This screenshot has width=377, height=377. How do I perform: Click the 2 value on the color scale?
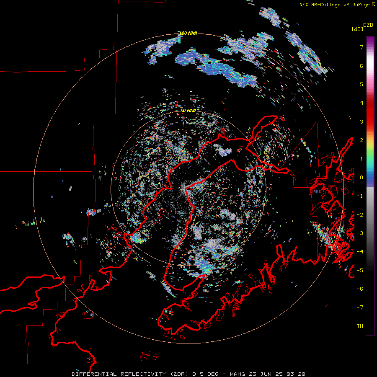pyautogui.click(x=362, y=140)
